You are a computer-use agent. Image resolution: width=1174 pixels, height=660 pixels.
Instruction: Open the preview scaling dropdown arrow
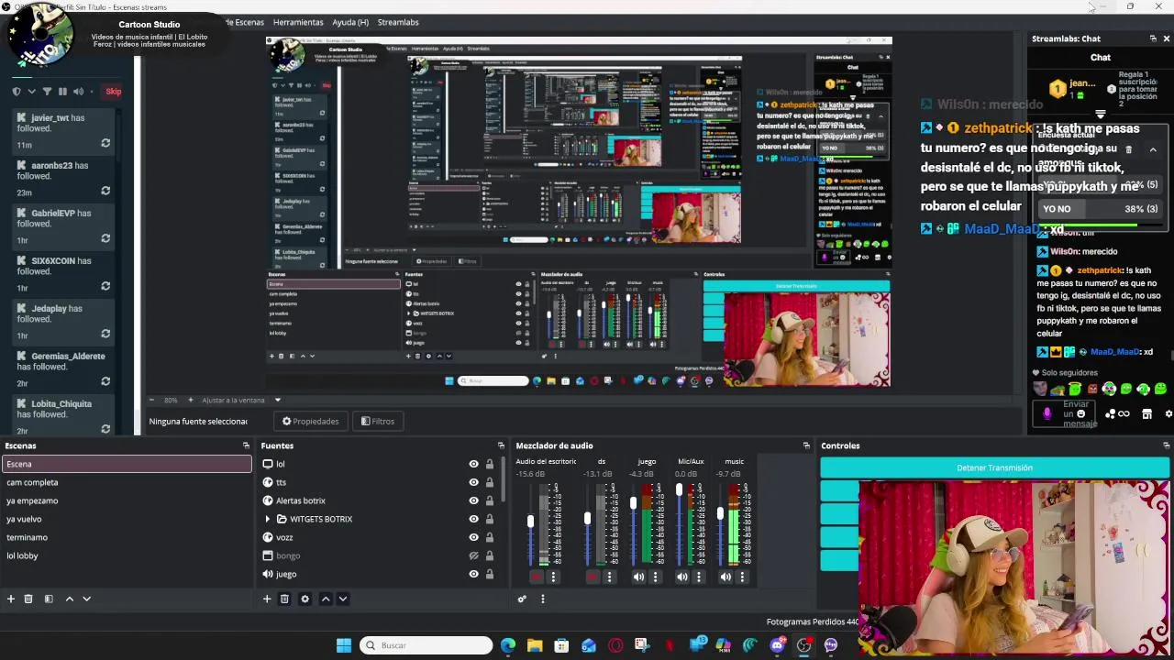coord(277,401)
